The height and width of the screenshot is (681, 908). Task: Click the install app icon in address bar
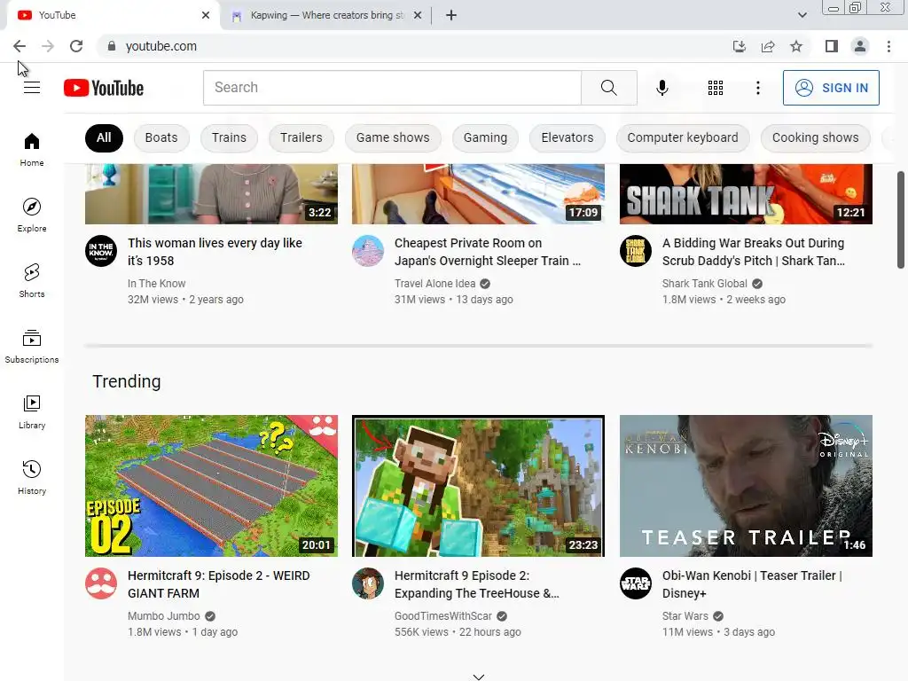pyautogui.click(x=739, y=46)
